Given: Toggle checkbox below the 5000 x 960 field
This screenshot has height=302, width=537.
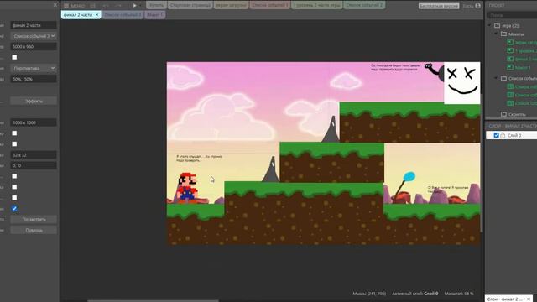Looking at the screenshot, I should point(14,57).
